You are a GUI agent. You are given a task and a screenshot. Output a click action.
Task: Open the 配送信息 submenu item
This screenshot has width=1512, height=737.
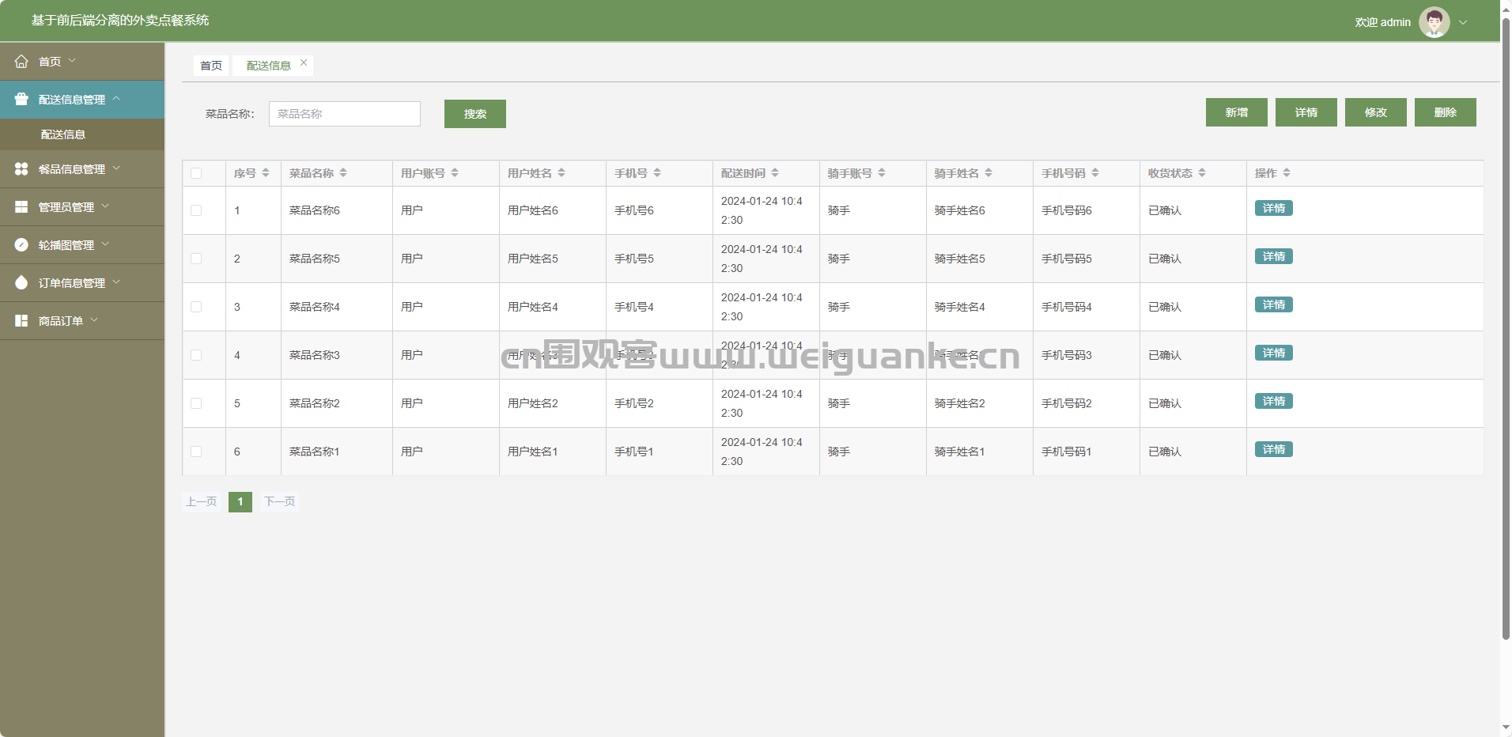[63, 134]
